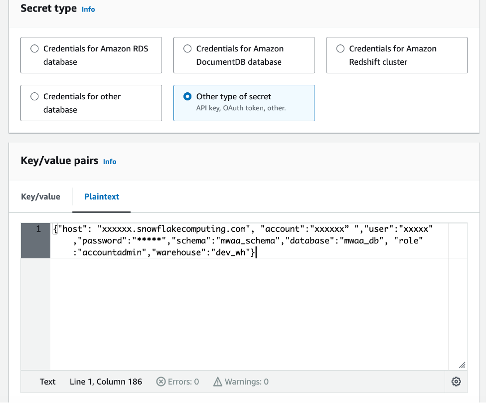Switch to the Plaintext tab
Screen dimensions: 487x403
102,197
